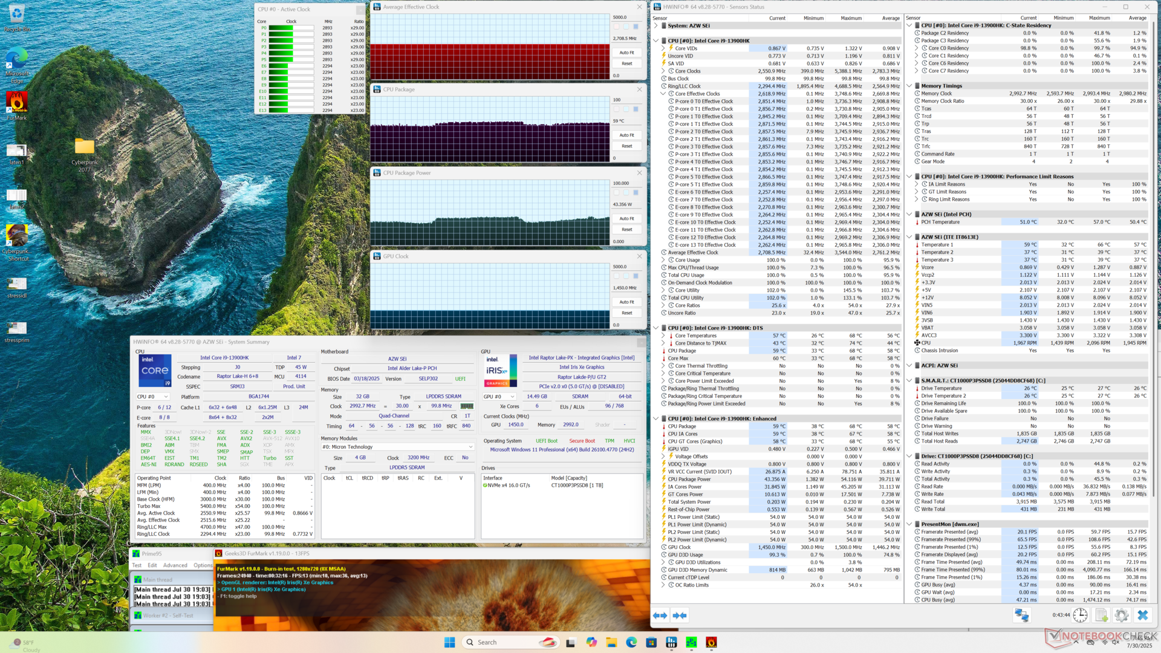Click the Windows Start button on taskbar
This screenshot has width=1161, height=653.
[449, 642]
